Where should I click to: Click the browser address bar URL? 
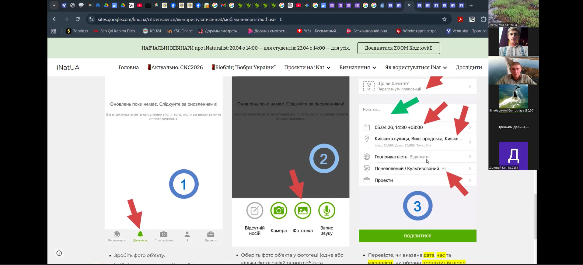[x=190, y=19]
